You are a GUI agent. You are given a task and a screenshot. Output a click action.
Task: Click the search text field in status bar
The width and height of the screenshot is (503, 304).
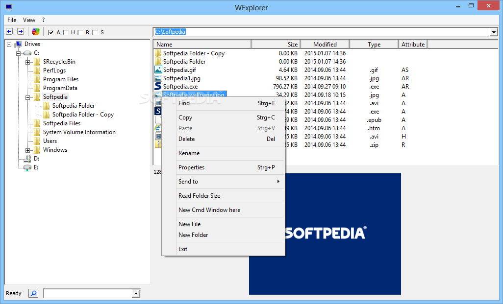(x=88, y=293)
